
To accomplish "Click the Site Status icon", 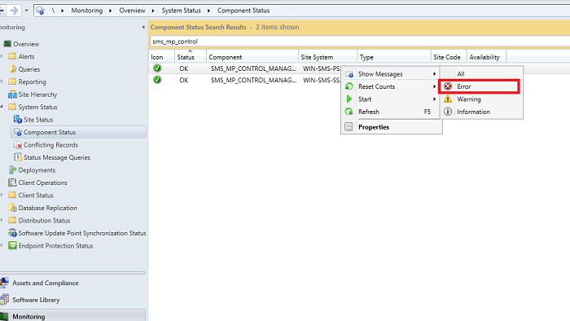I will click(17, 120).
